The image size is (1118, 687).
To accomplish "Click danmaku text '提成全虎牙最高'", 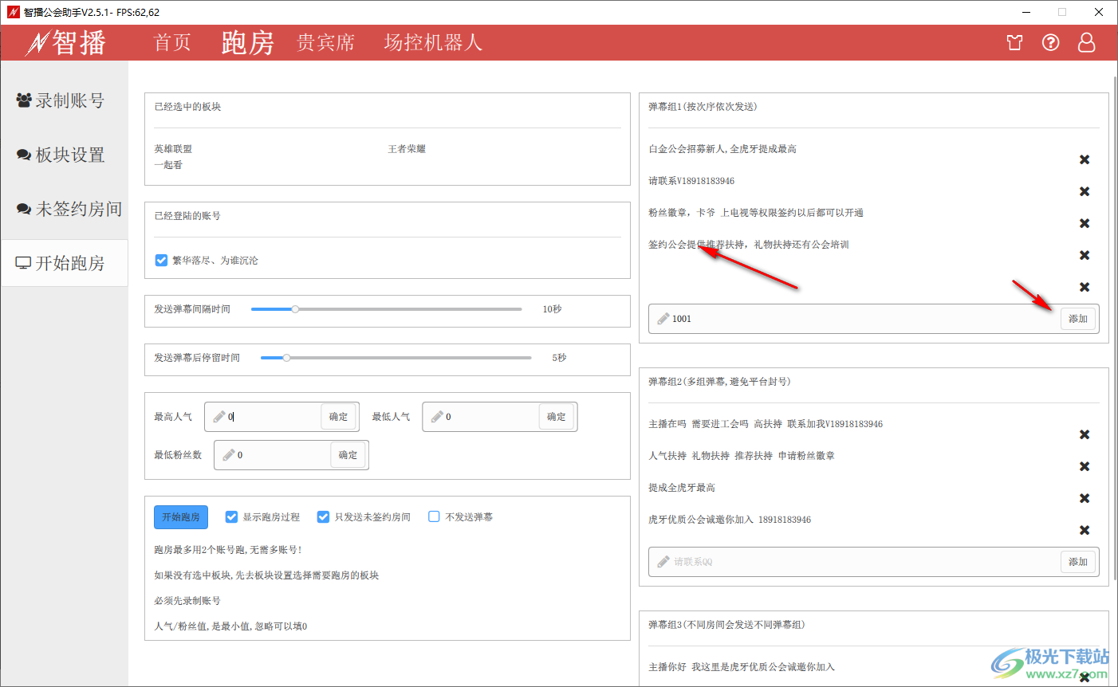I will pyautogui.click(x=682, y=488).
